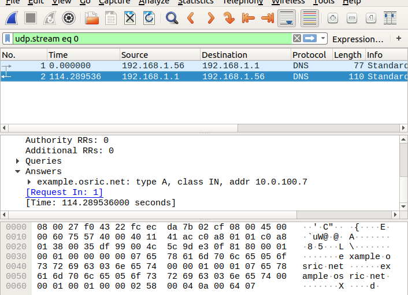This screenshot has height=295, width=408.
Task: Start capturing packets with shark fin icon
Action: (x=12, y=19)
